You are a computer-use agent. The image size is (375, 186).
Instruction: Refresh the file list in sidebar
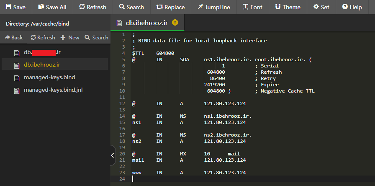point(43,37)
